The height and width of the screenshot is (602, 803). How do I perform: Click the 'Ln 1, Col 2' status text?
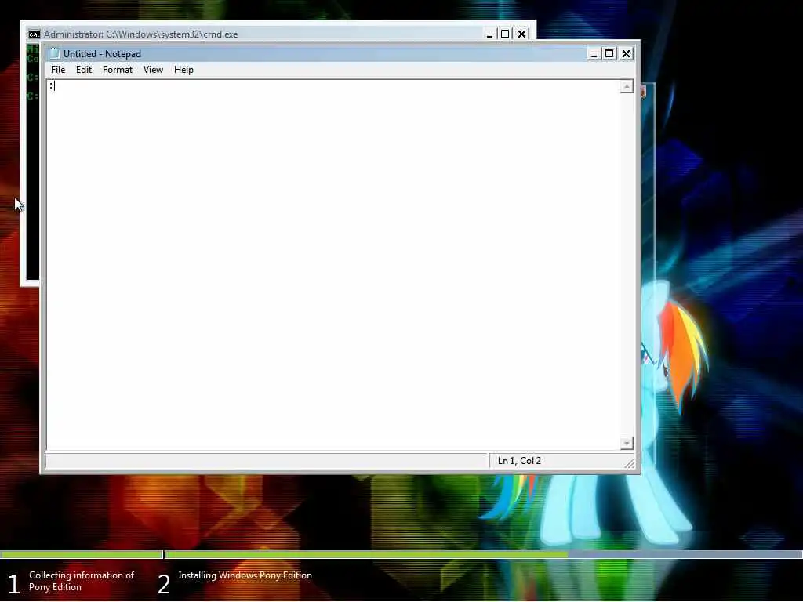pyautogui.click(x=519, y=461)
